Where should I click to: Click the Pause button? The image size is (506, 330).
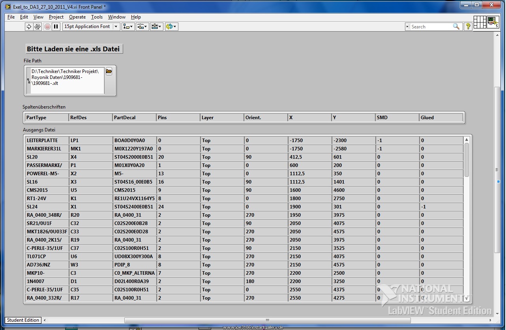tap(56, 26)
